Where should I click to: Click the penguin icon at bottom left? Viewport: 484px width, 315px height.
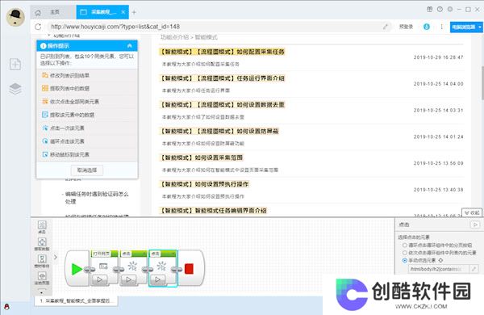tap(6, 307)
